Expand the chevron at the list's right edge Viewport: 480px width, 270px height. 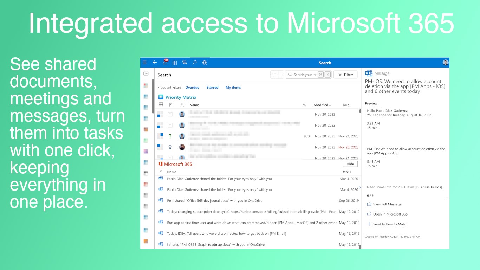point(359,187)
